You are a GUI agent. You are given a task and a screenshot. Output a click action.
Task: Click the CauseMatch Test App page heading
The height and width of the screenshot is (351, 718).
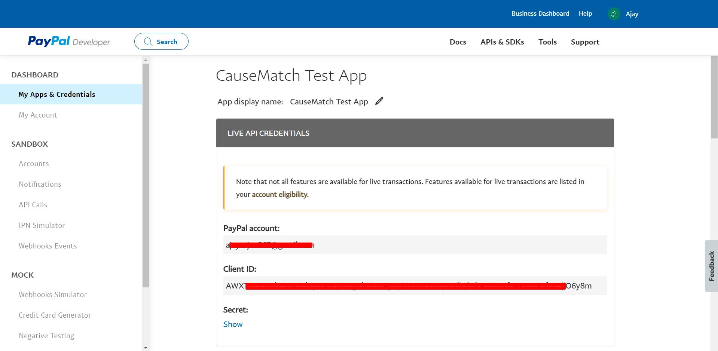(x=291, y=76)
